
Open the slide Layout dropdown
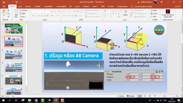(24, 10)
